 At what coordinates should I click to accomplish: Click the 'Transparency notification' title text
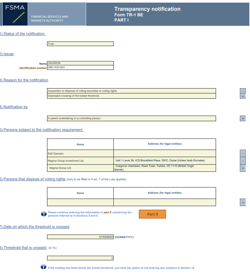(x=147, y=9)
